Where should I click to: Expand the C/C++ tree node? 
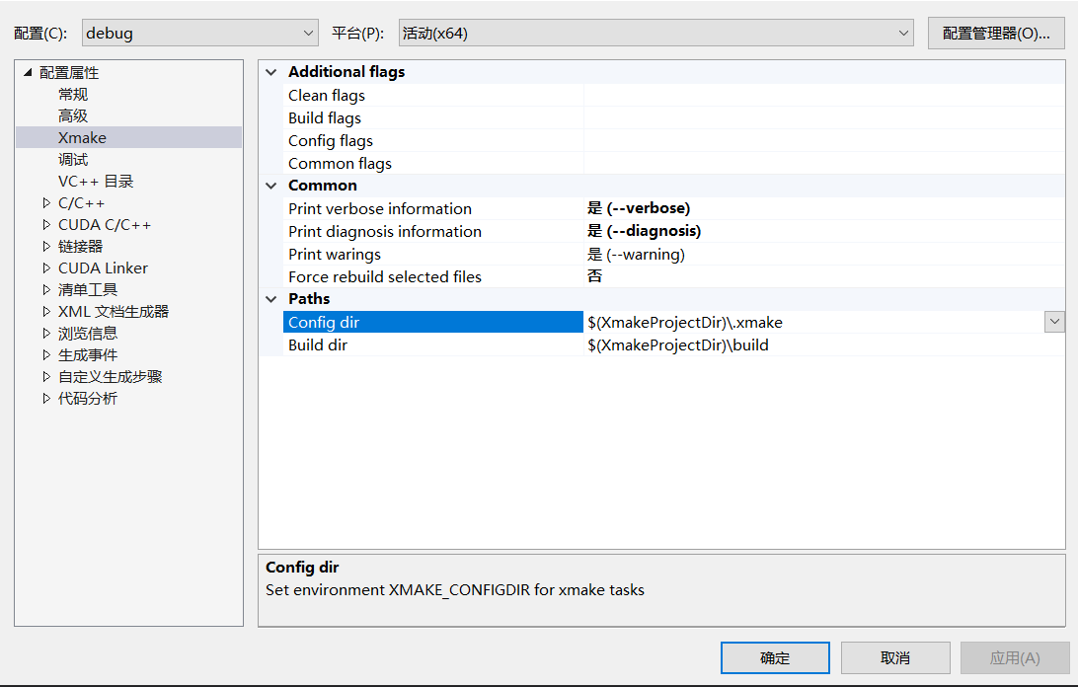pyautogui.click(x=46, y=203)
